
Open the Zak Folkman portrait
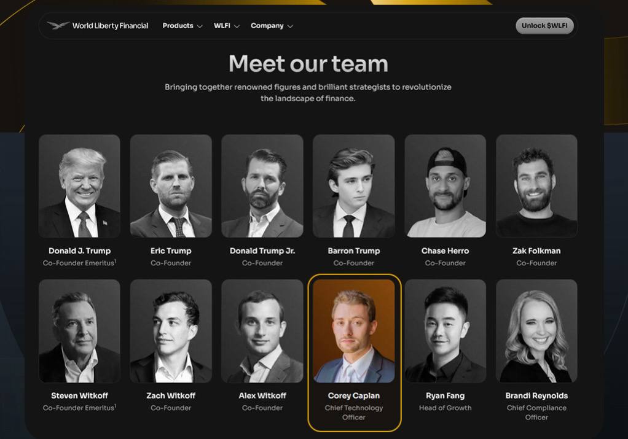[x=536, y=186]
